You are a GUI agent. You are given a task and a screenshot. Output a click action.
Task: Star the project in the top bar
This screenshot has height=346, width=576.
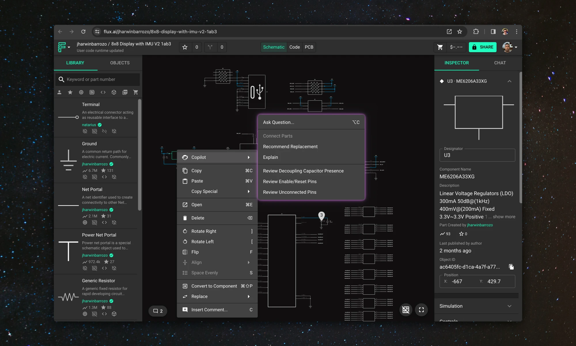tap(185, 47)
